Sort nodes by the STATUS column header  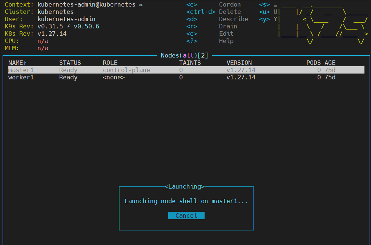(x=70, y=63)
